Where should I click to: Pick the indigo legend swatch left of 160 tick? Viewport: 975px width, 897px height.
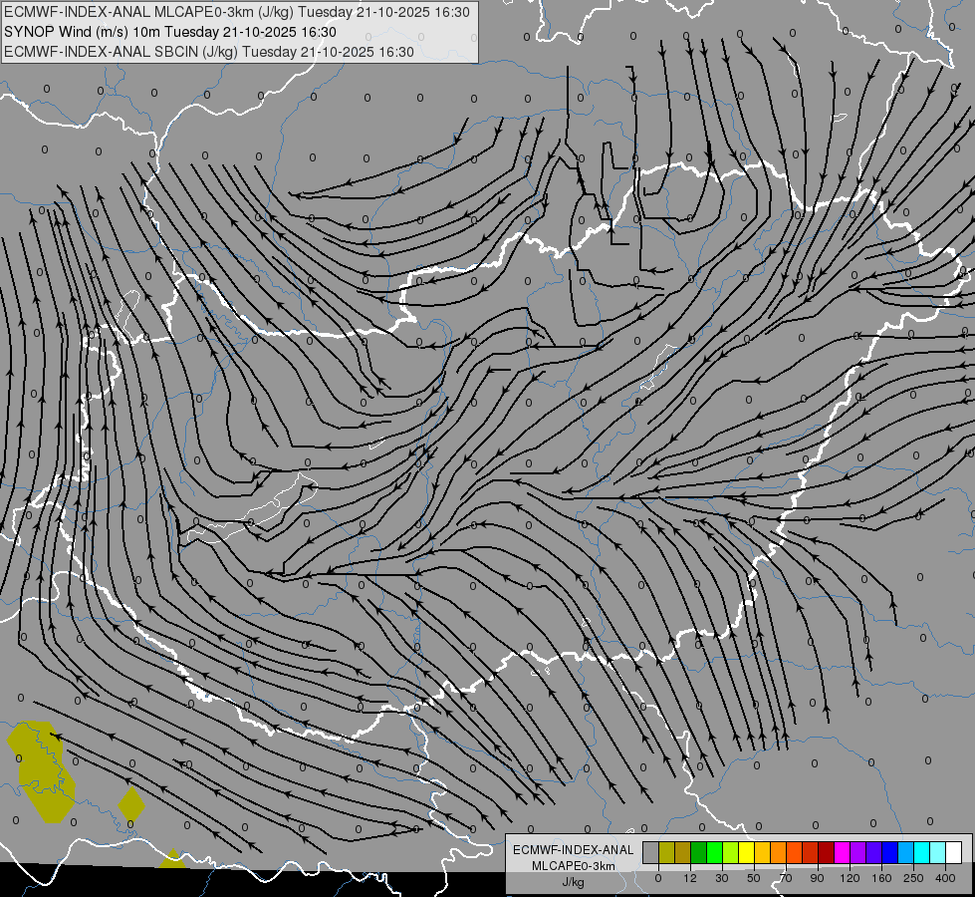(874, 852)
